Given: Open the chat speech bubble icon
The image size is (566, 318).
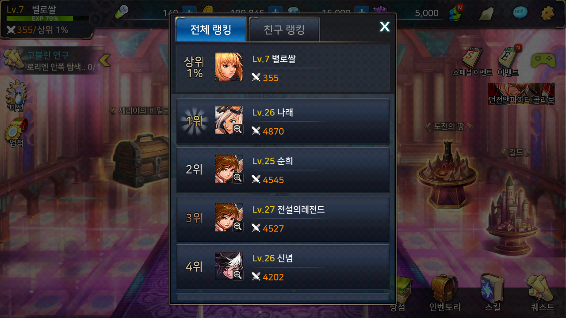Looking at the screenshot, I should (x=520, y=13).
